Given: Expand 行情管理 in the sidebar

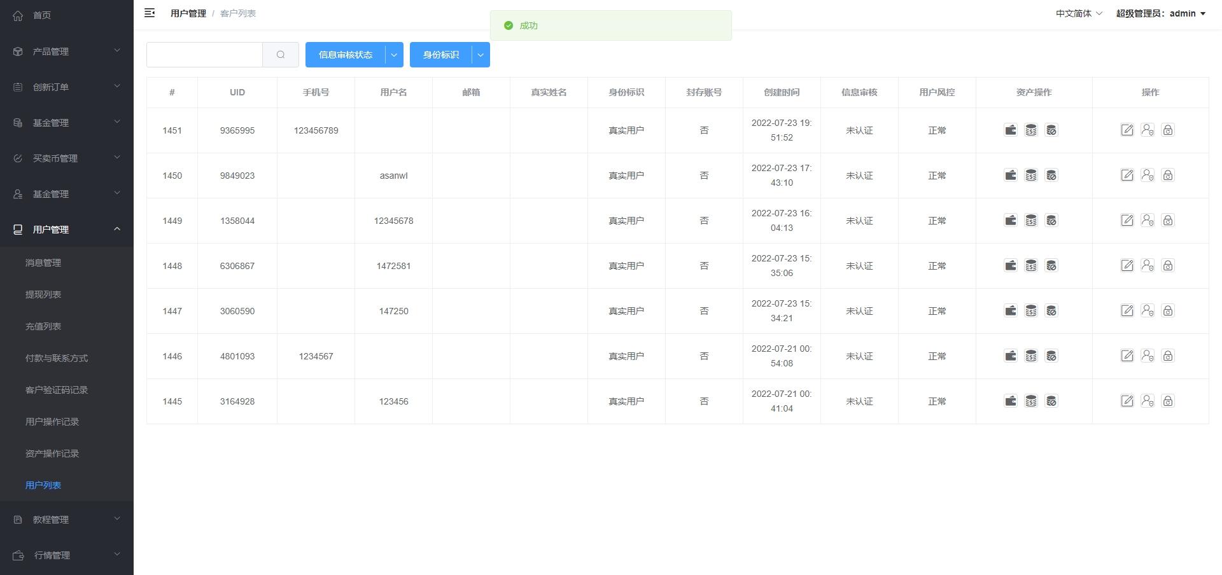Looking at the screenshot, I should (x=67, y=555).
